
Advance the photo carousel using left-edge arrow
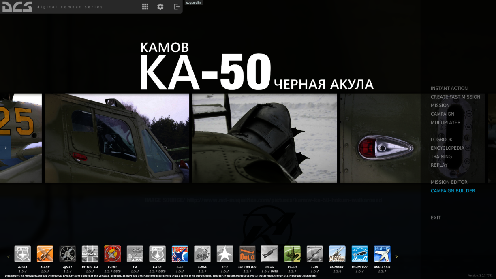pos(5,148)
